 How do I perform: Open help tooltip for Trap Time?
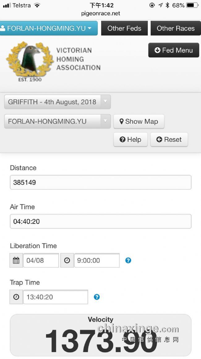pyautogui.click(x=97, y=297)
